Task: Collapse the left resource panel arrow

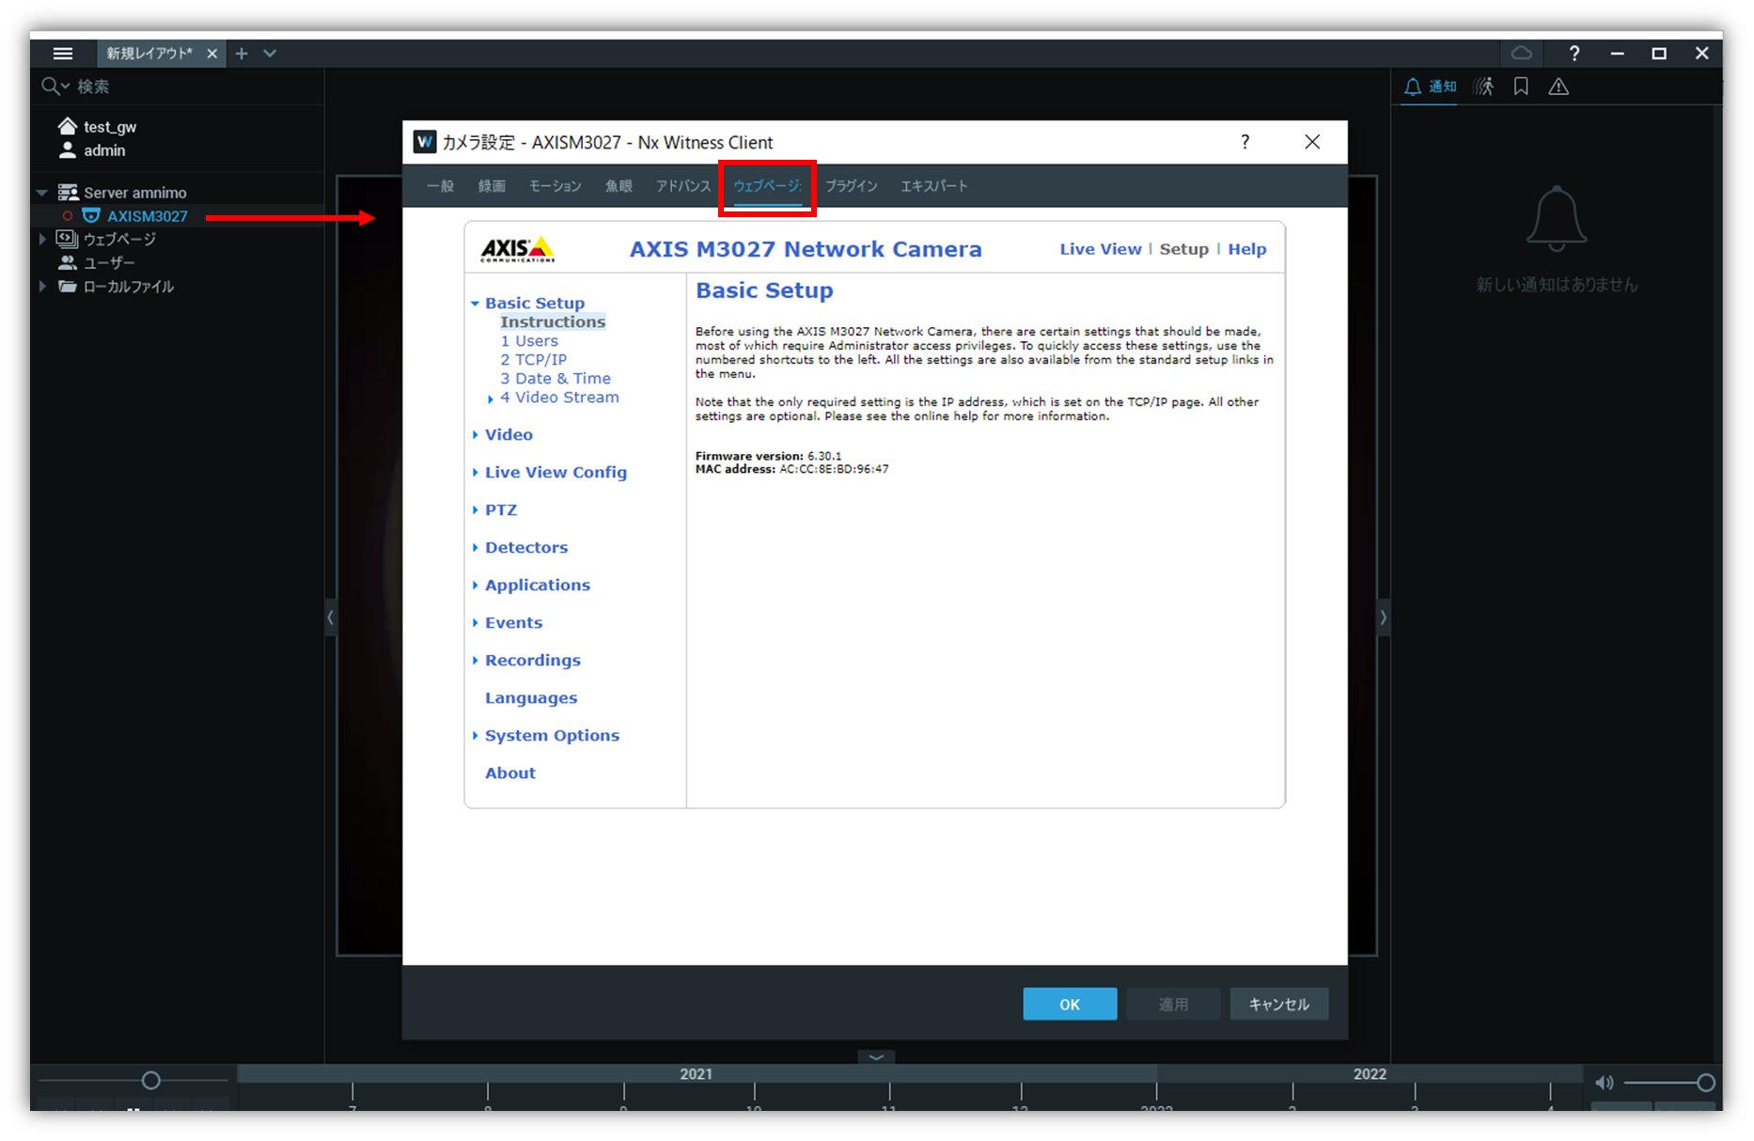Action: pyautogui.click(x=330, y=617)
